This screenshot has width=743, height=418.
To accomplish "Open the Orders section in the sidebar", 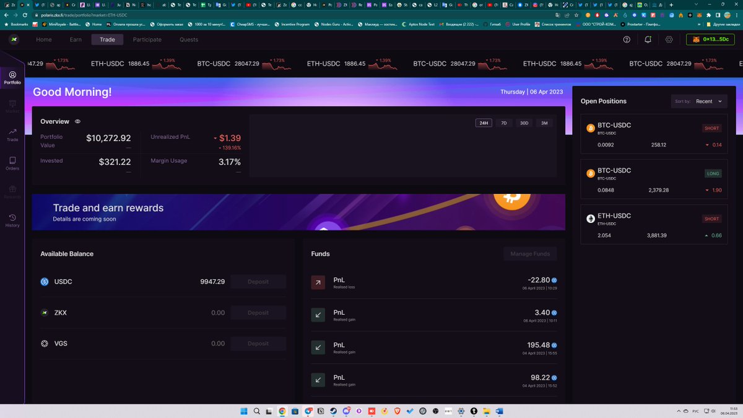I will [x=12, y=163].
